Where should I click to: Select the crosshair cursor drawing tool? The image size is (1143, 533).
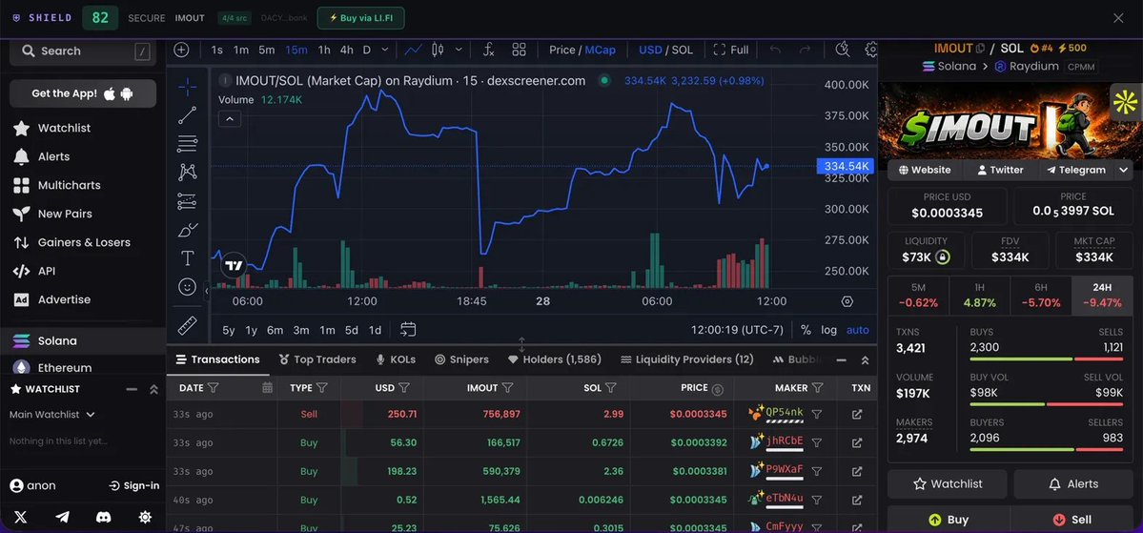[188, 88]
